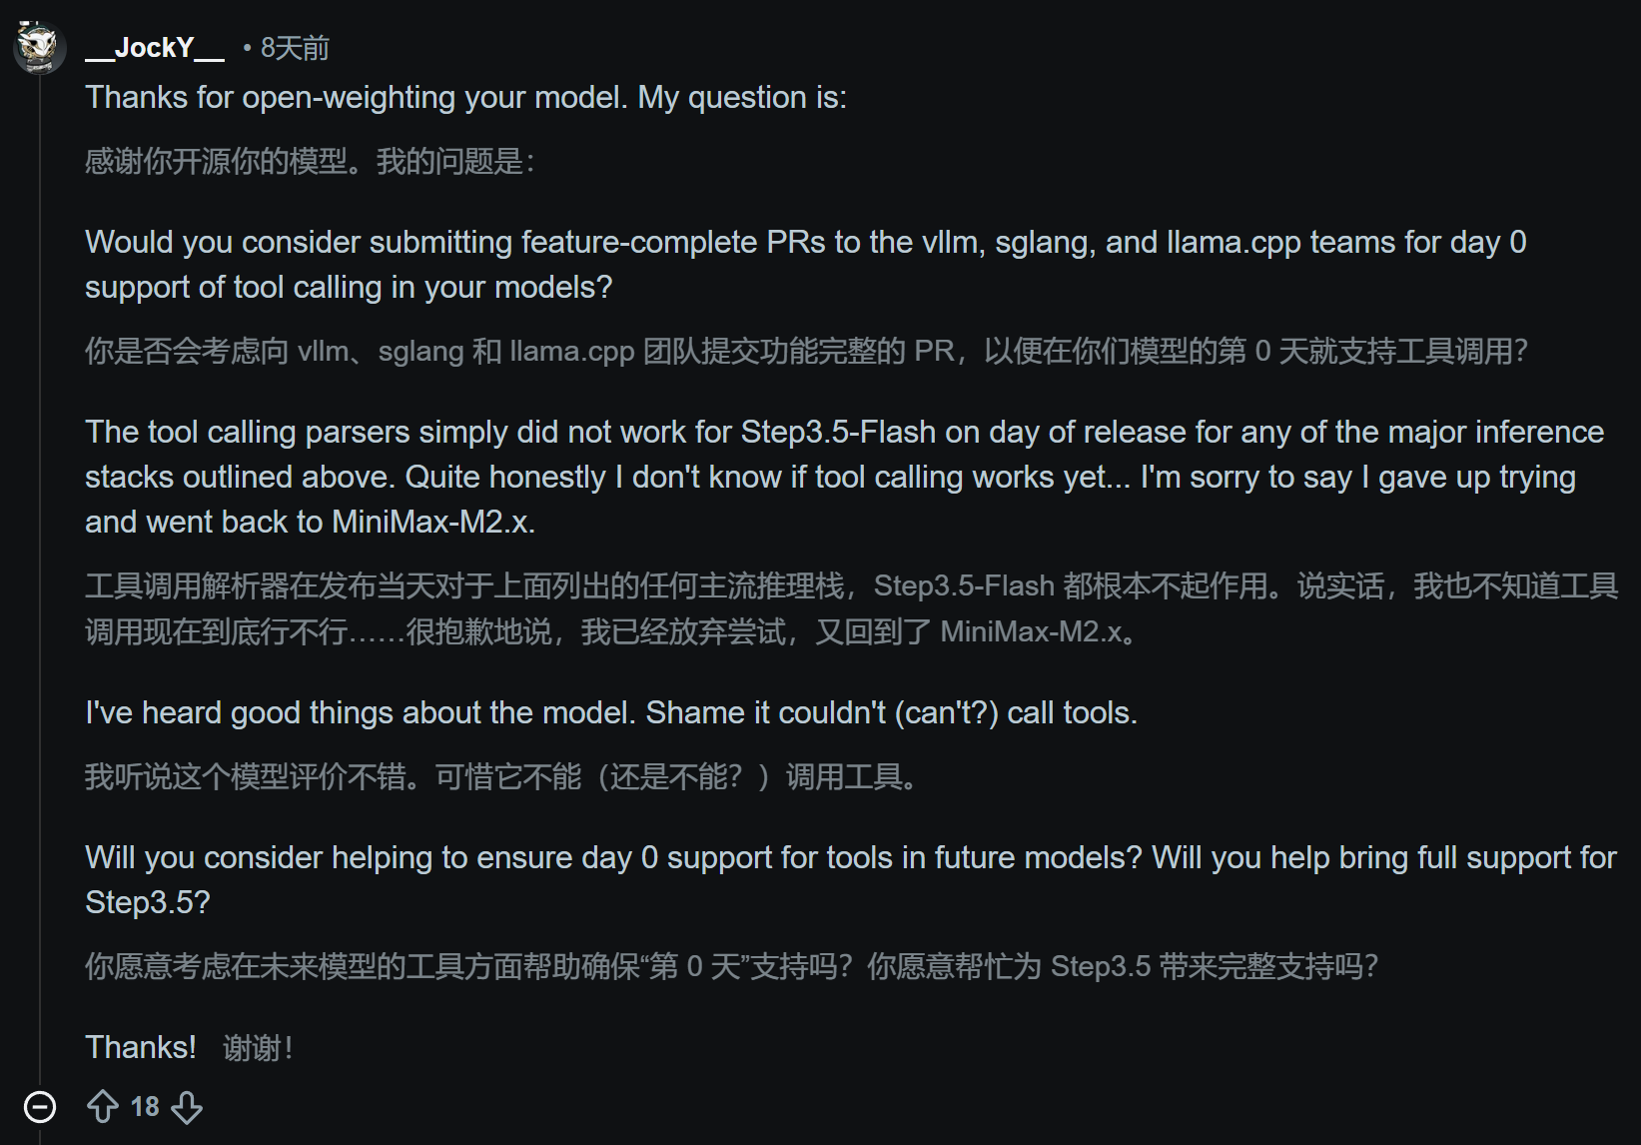Open the __JockY__ username profile link
Screen dimensions: 1641x1145
click(155, 47)
